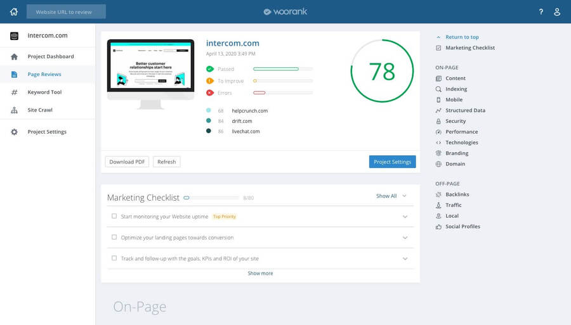Open the Show All dropdown

[391, 196]
